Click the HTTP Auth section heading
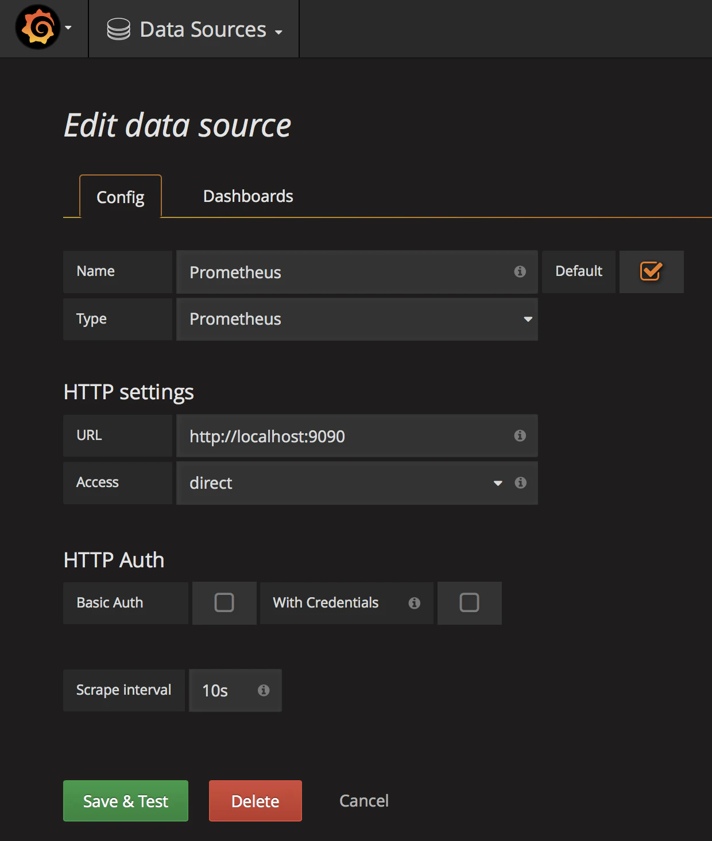712x841 pixels. pyautogui.click(x=114, y=560)
